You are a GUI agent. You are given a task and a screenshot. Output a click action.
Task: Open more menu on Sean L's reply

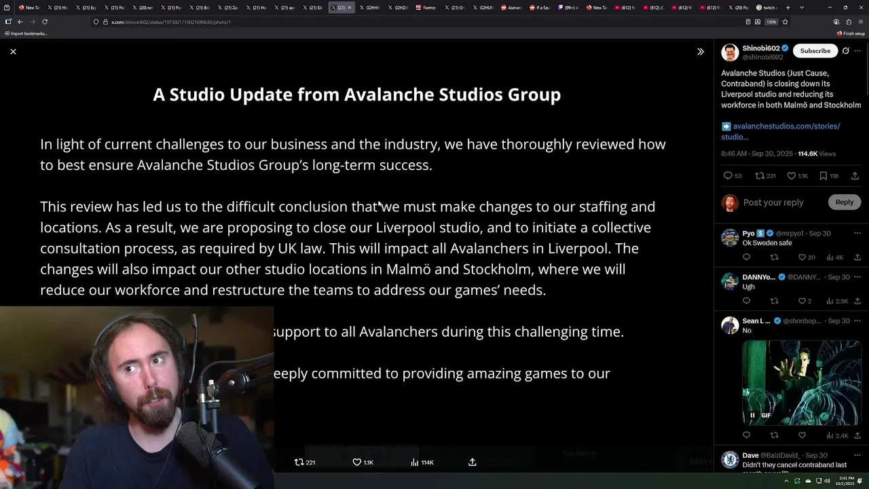point(857,321)
